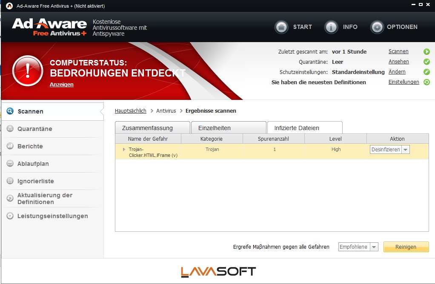This screenshot has height=284, width=435.
Task: Open the Desinfizieren action dropdown
Action: click(x=406, y=150)
